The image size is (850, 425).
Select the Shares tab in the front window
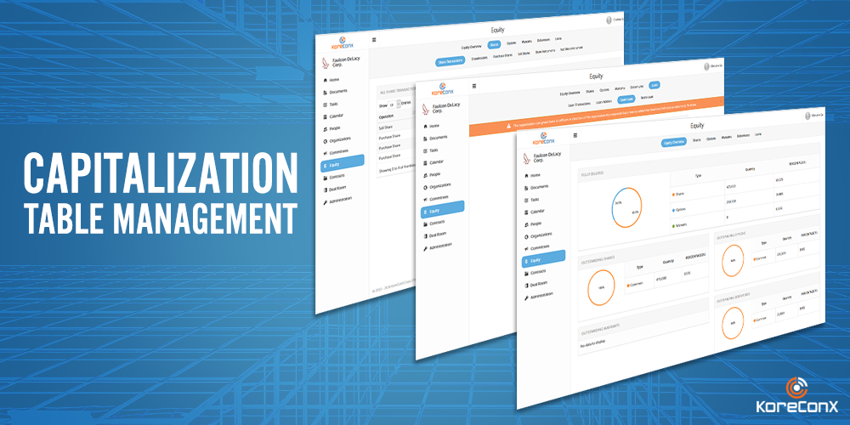[696, 139]
